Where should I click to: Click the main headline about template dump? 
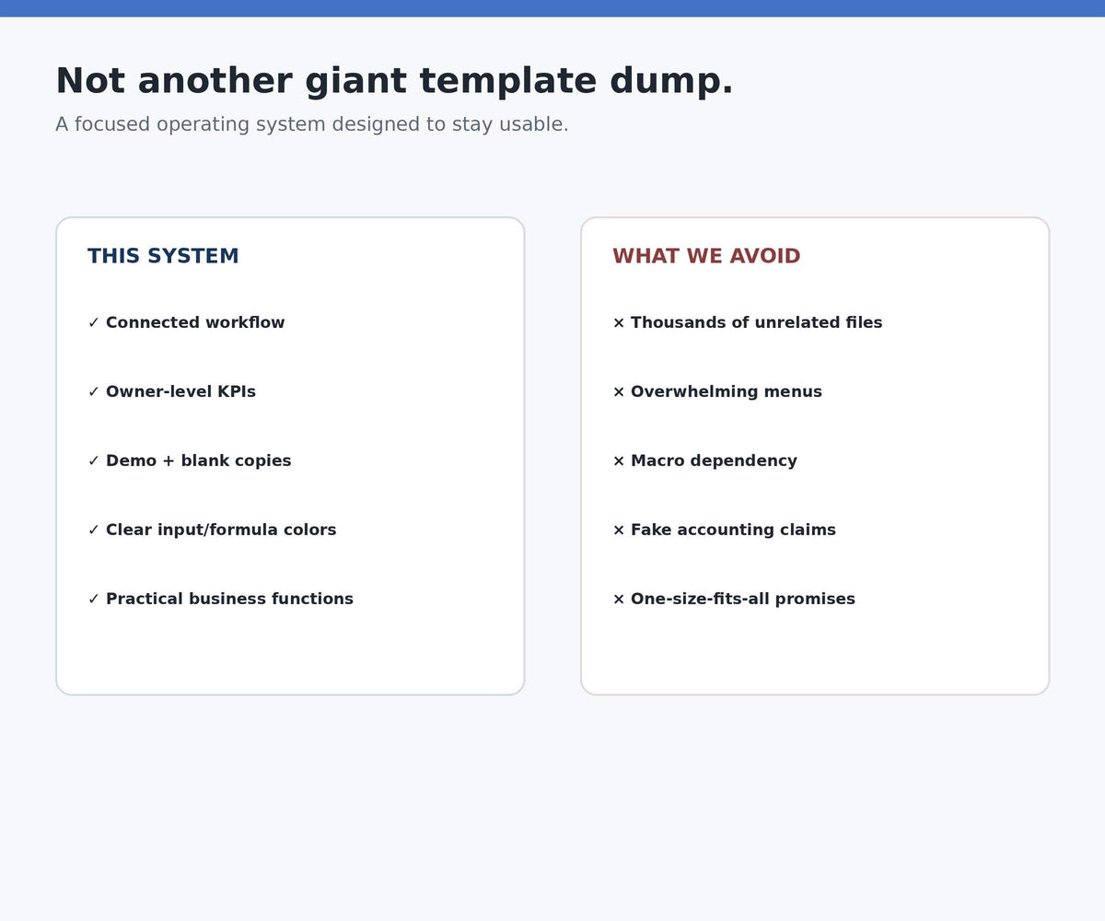click(x=394, y=81)
